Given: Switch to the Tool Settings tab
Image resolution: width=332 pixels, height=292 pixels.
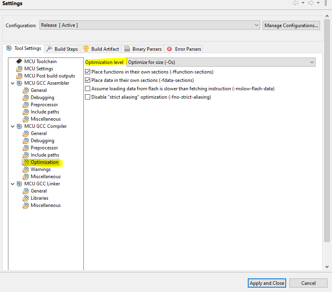Looking at the screenshot, I should tap(24, 48).
